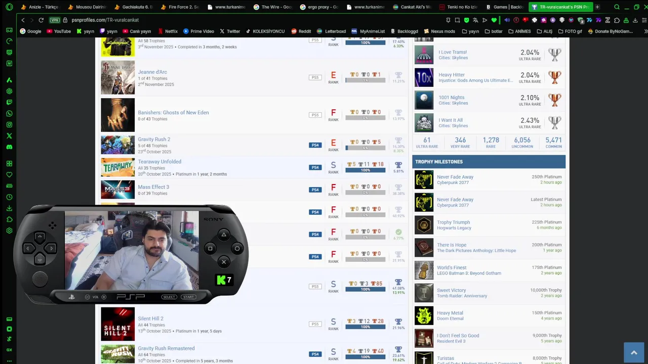Viewport: 648px width, 364px height.
Task: Open the Workspaces grid icon in the sidebar
Action: click(9, 164)
